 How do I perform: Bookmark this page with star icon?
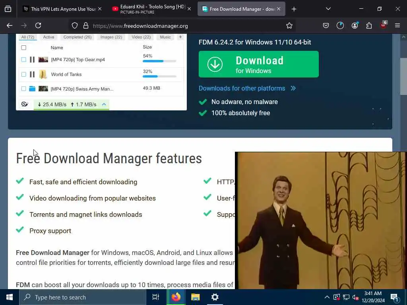[289, 26]
